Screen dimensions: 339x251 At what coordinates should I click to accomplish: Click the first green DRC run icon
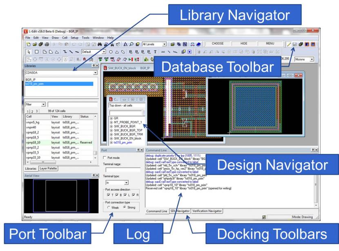coord(100,59)
